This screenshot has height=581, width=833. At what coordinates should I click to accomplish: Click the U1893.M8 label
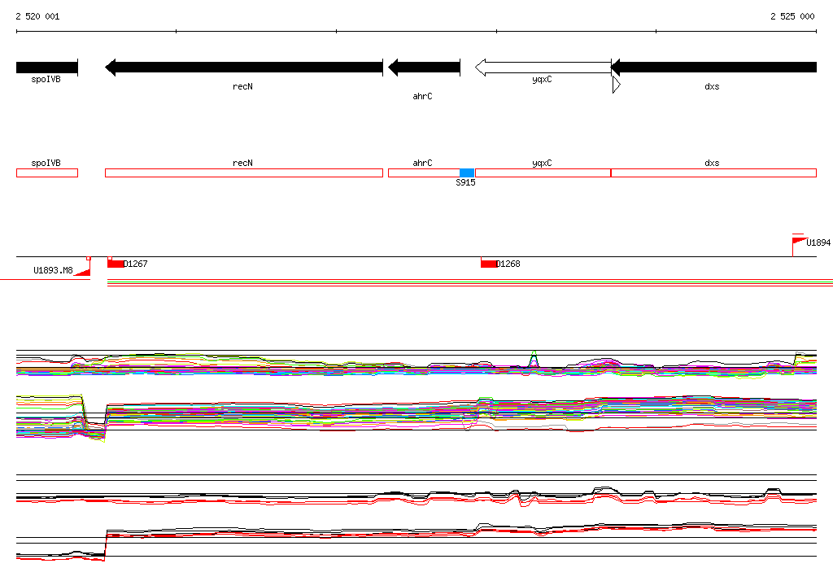(53, 270)
